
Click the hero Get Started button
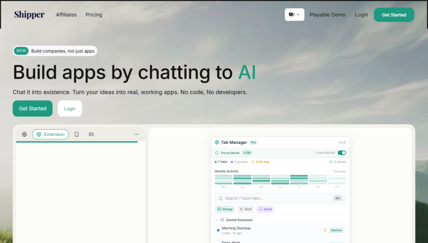point(32,108)
